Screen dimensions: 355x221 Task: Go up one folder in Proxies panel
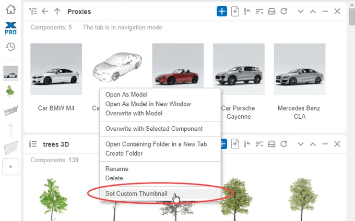[x=57, y=11]
